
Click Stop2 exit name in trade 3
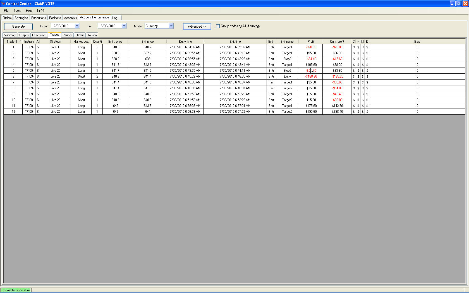click(x=287, y=59)
